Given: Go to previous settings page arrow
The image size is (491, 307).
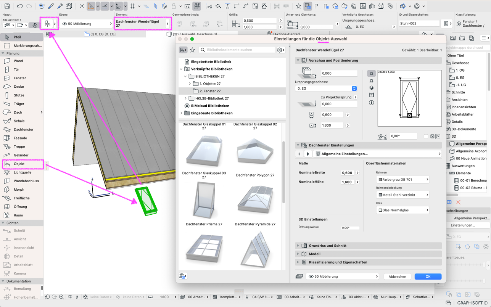Looking at the screenshot, I should [x=299, y=154].
